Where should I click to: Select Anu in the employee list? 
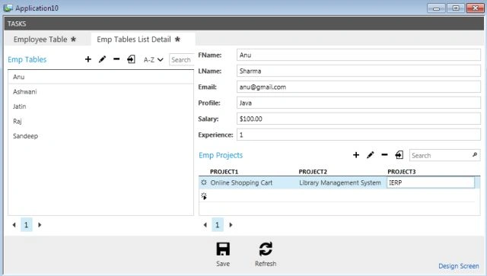point(100,77)
